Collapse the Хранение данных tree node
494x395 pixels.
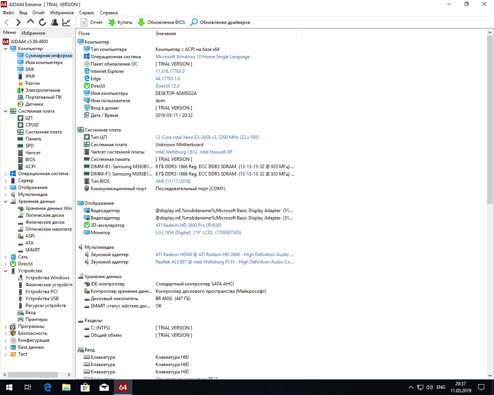coord(5,201)
